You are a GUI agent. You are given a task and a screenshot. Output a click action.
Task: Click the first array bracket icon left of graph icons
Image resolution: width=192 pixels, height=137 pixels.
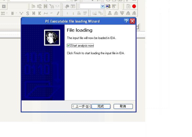tap(95, 13)
